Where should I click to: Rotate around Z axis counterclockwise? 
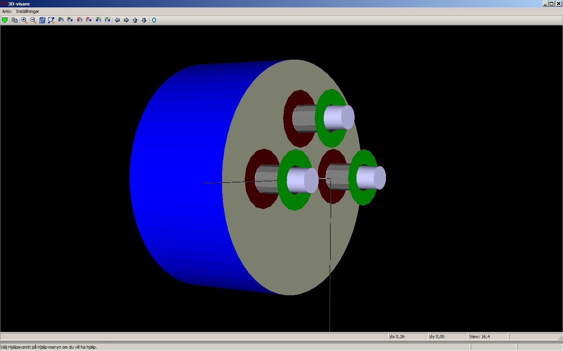(99, 20)
